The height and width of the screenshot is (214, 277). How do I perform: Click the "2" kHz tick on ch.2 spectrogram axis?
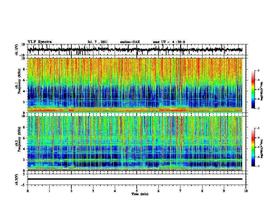[24, 160]
